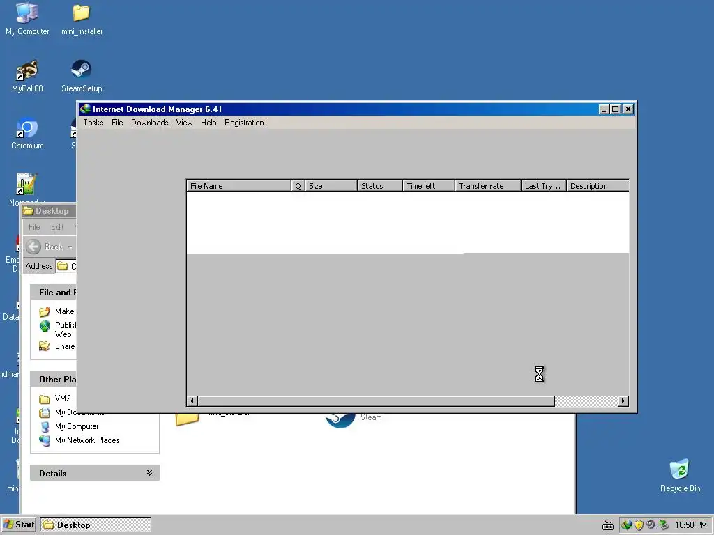Image resolution: width=714 pixels, height=535 pixels.
Task: Click the horizontal scrollbar right arrow
Action: [x=623, y=401]
